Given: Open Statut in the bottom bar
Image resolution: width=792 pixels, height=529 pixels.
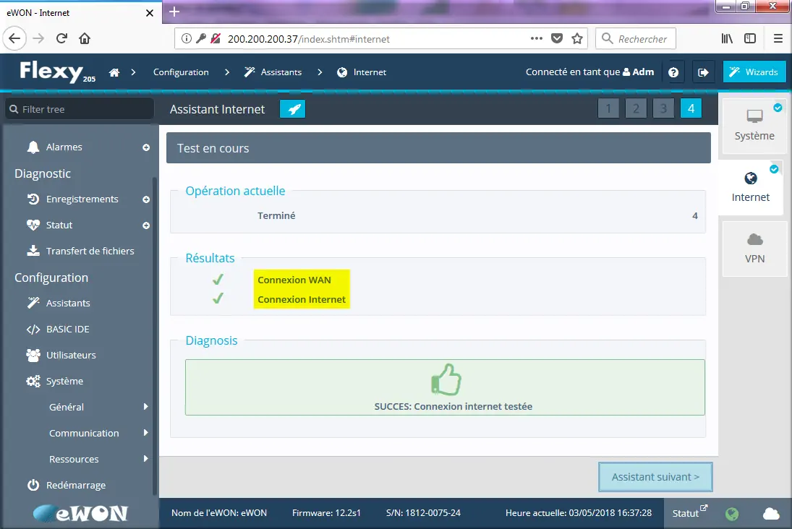Looking at the screenshot, I should (689, 513).
